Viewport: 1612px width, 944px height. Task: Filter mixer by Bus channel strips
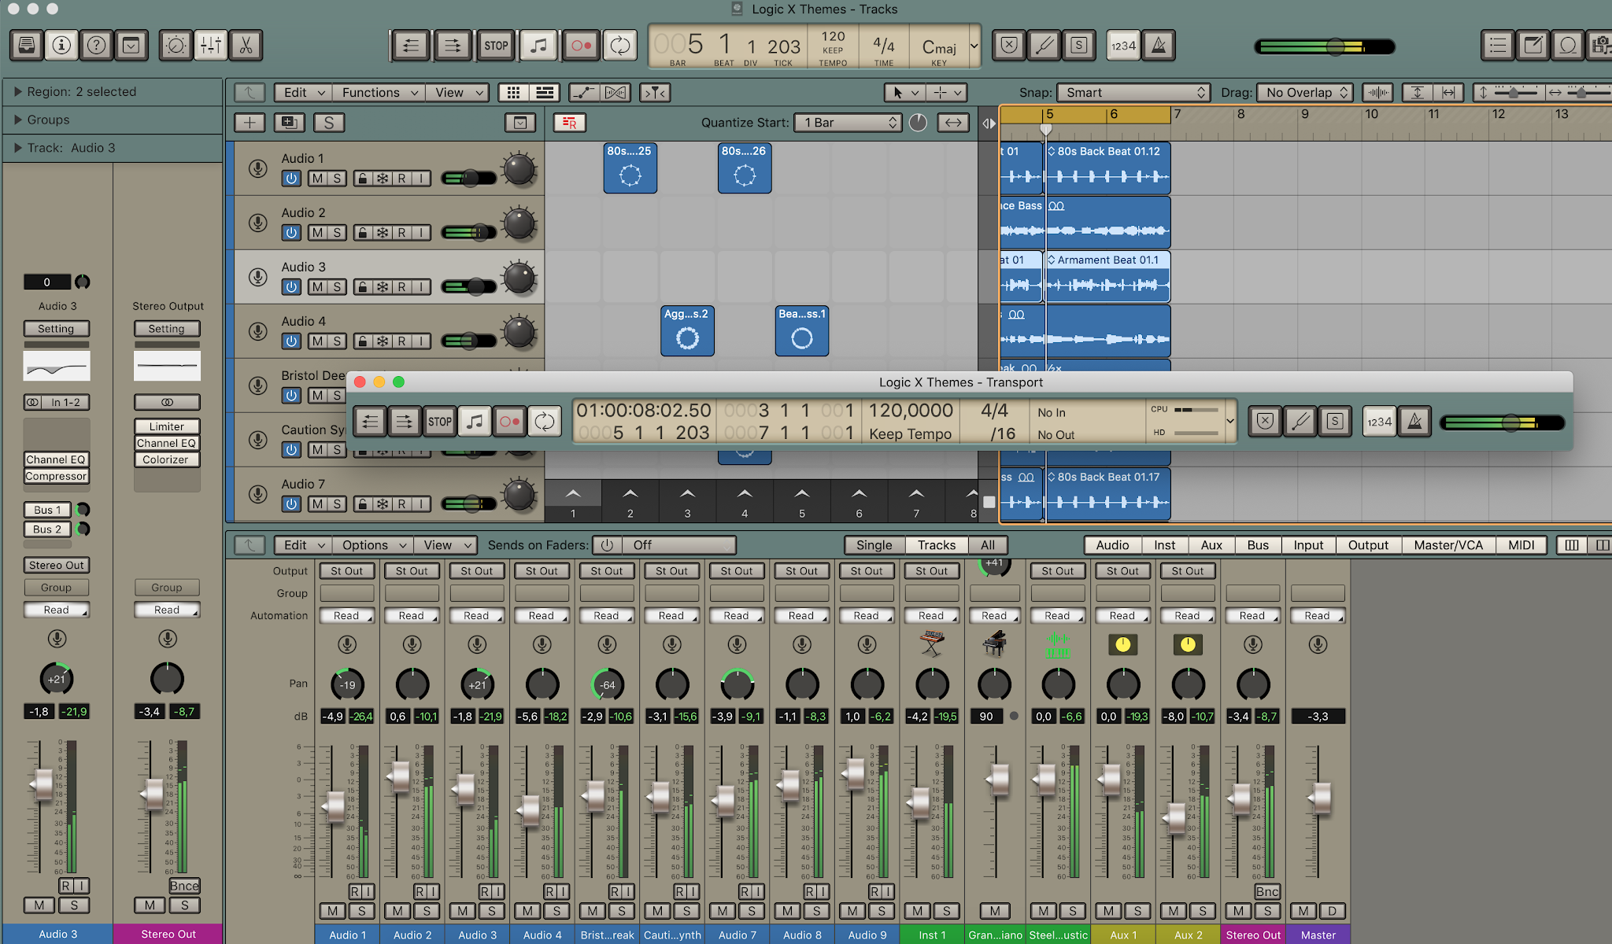(1258, 545)
